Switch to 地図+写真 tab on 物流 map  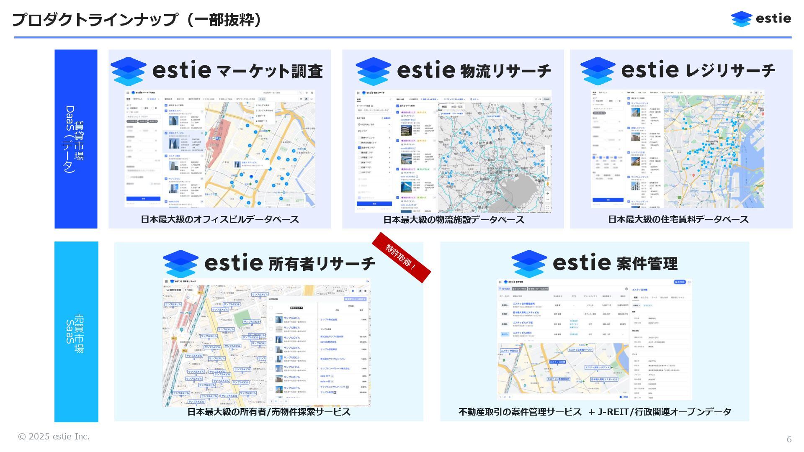tap(457, 107)
